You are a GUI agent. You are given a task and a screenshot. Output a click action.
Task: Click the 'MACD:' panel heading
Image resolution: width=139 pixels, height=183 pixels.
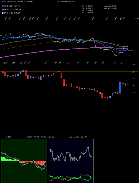click(x=8, y=137)
